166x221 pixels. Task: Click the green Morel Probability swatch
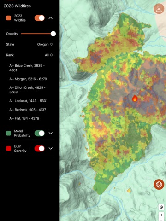(8, 133)
